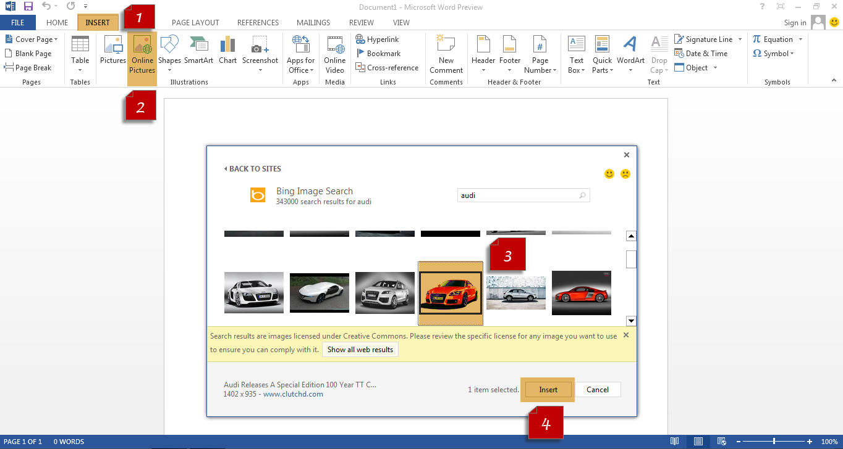This screenshot has width=843, height=449.
Task: Collapse the ribbon with the arrow
Action: [x=834, y=81]
